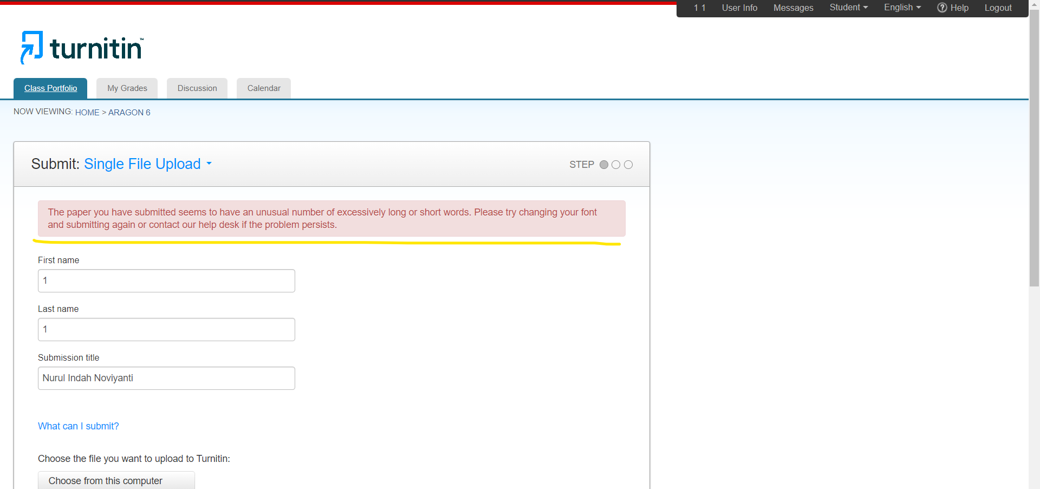Open the Discussion tab
Viewport: 1040px width, 489px height.
point(197,88)
